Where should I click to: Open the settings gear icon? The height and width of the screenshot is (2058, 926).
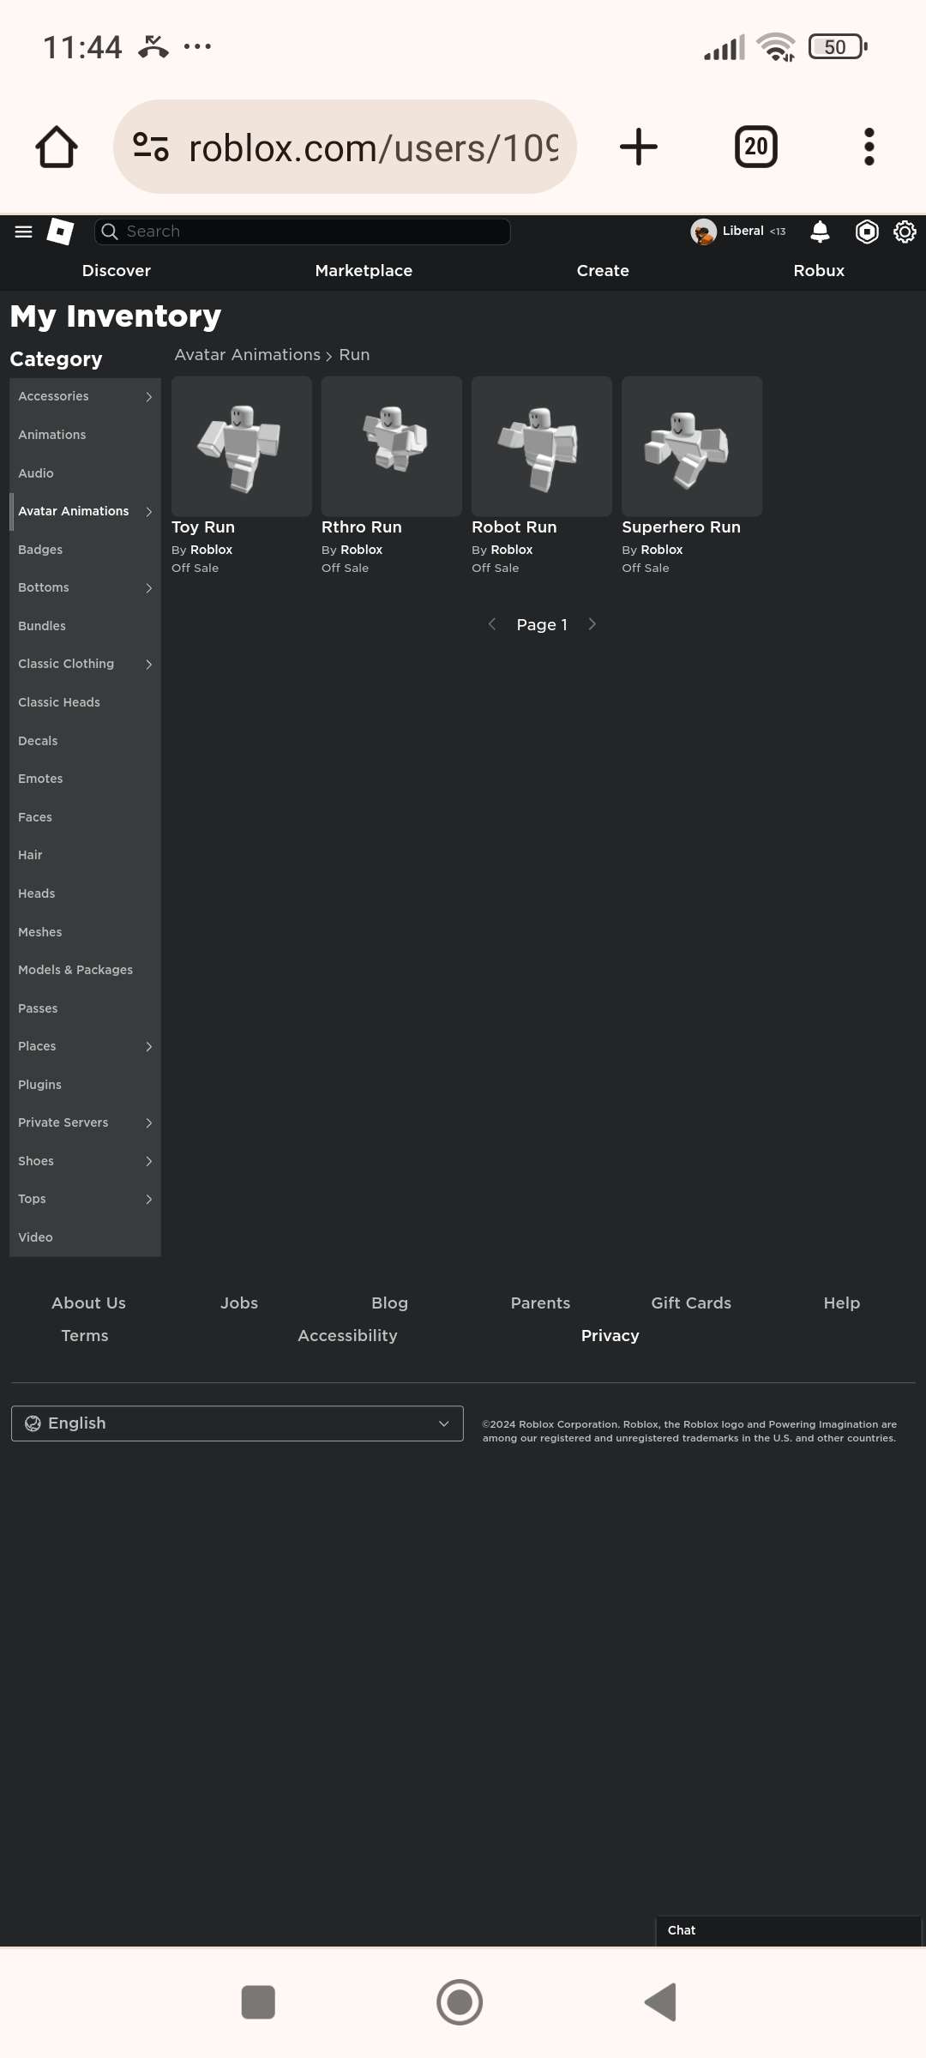(905, 232)
